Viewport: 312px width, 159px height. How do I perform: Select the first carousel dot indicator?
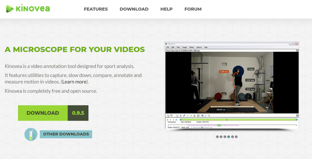(217, 137)
